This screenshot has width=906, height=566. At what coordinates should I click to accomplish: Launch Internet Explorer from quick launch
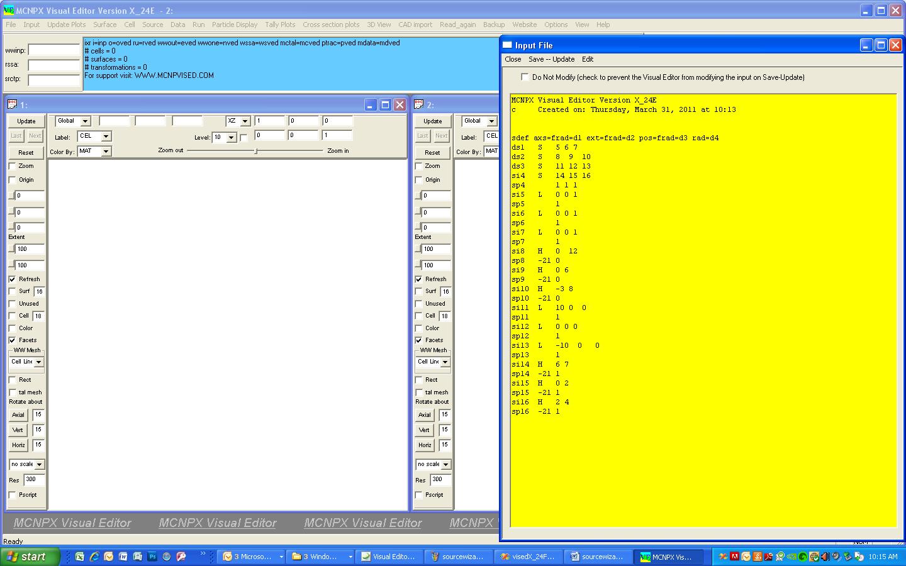coord(94,557)
